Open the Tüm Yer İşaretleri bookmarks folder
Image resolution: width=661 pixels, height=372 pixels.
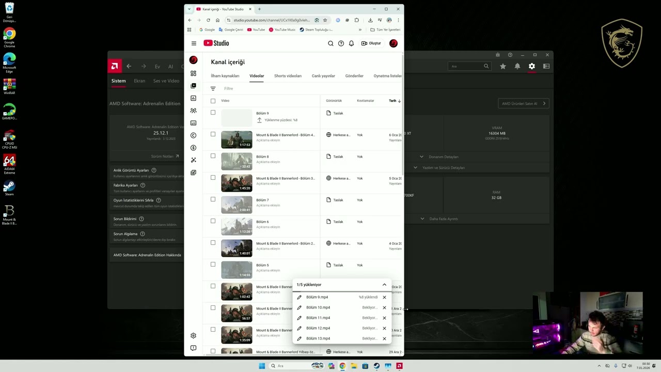pos(385,29)
